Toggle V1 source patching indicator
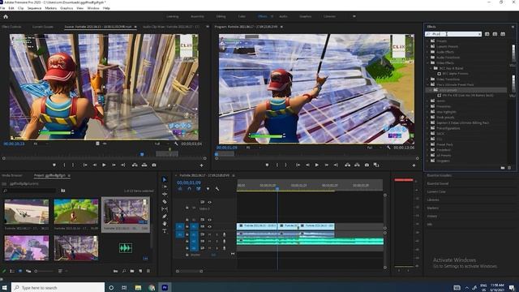This screenshot has width=519, height=292. click(x=180, y=227)
